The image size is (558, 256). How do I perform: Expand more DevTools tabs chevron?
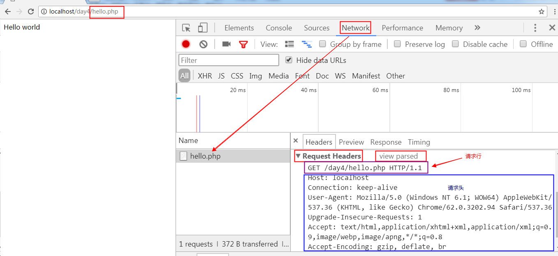(477, 28)
